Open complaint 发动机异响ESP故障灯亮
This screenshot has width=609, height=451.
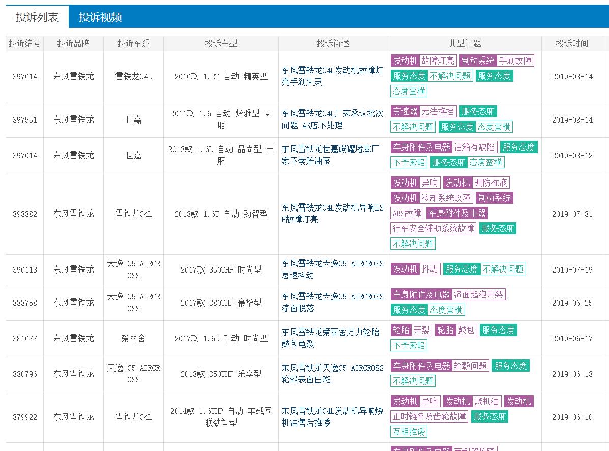pos(332,214)
